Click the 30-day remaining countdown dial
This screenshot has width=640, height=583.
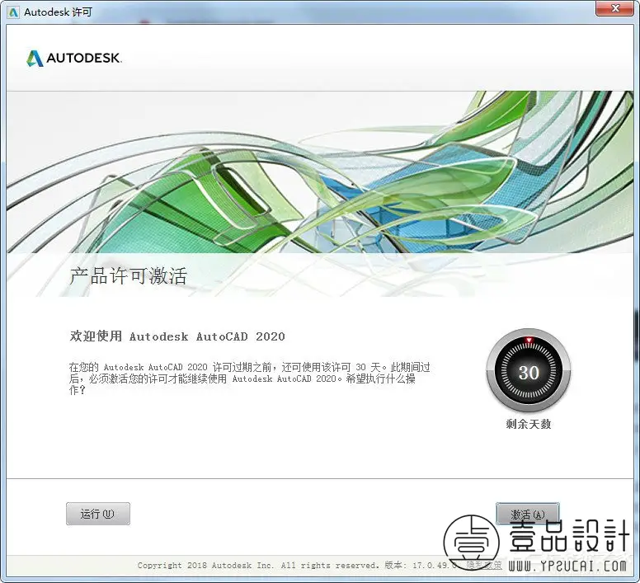pos(528,371)
